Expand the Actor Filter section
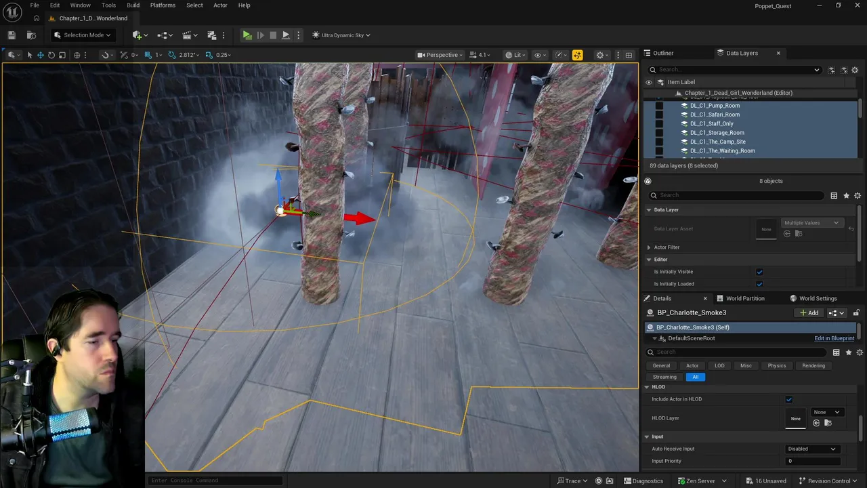Viewport: 867px width, 488px height. (667, 247)
